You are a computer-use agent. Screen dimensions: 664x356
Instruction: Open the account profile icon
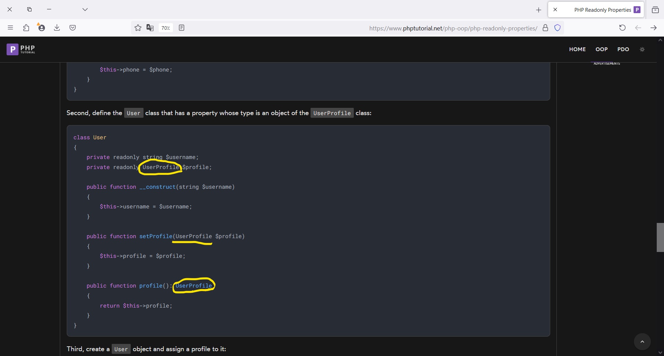[41, 27]
